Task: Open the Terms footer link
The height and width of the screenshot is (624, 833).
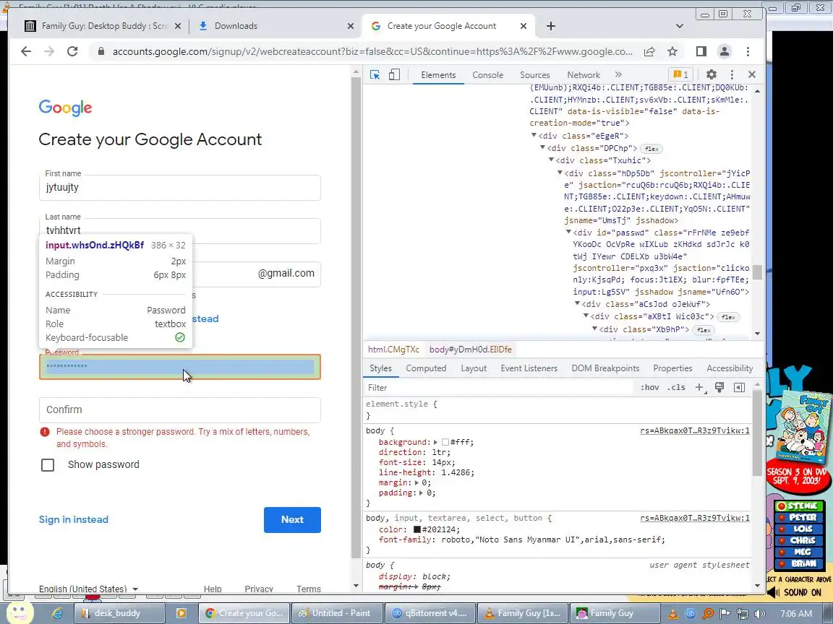Action: tap(309, 589)
